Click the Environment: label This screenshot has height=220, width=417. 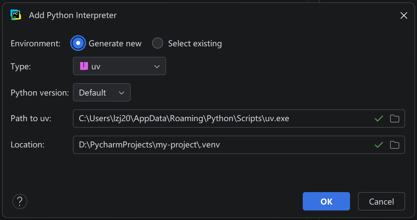point(36,43)
